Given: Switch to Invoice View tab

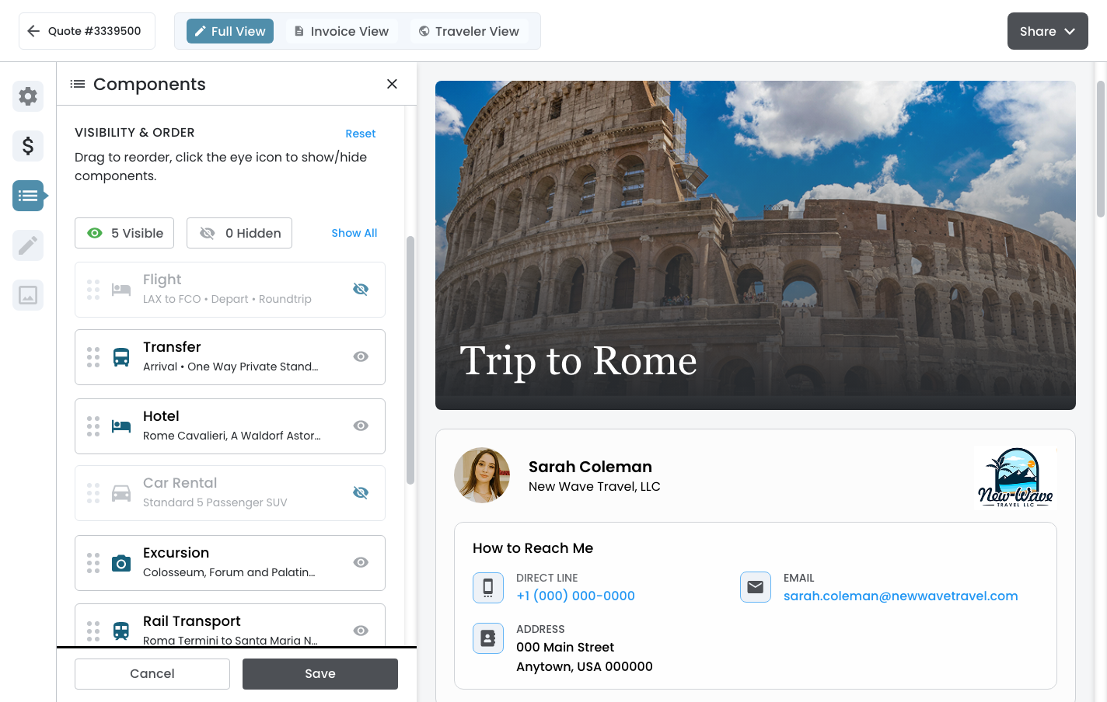Looking at the screenshot, I should pyautogui.click(x=342, y=31).
